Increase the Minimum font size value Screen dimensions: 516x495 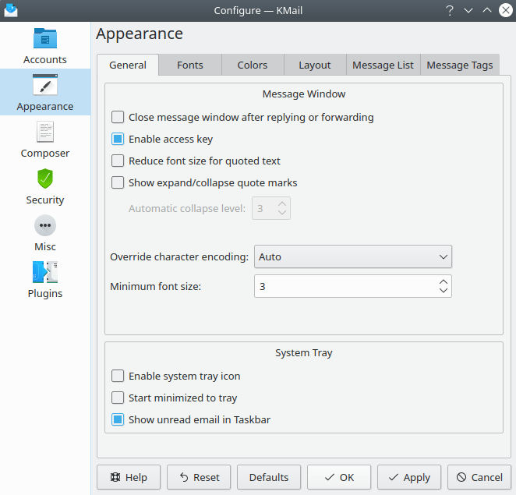click(x=443, y=281)
